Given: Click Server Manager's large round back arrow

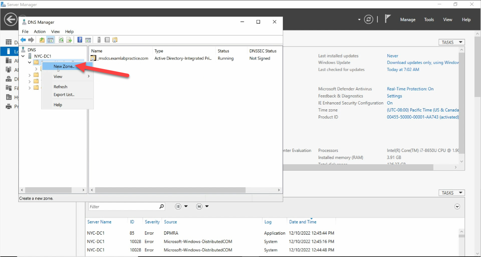Looking at the screenshot, I should (x=11, y=19).
